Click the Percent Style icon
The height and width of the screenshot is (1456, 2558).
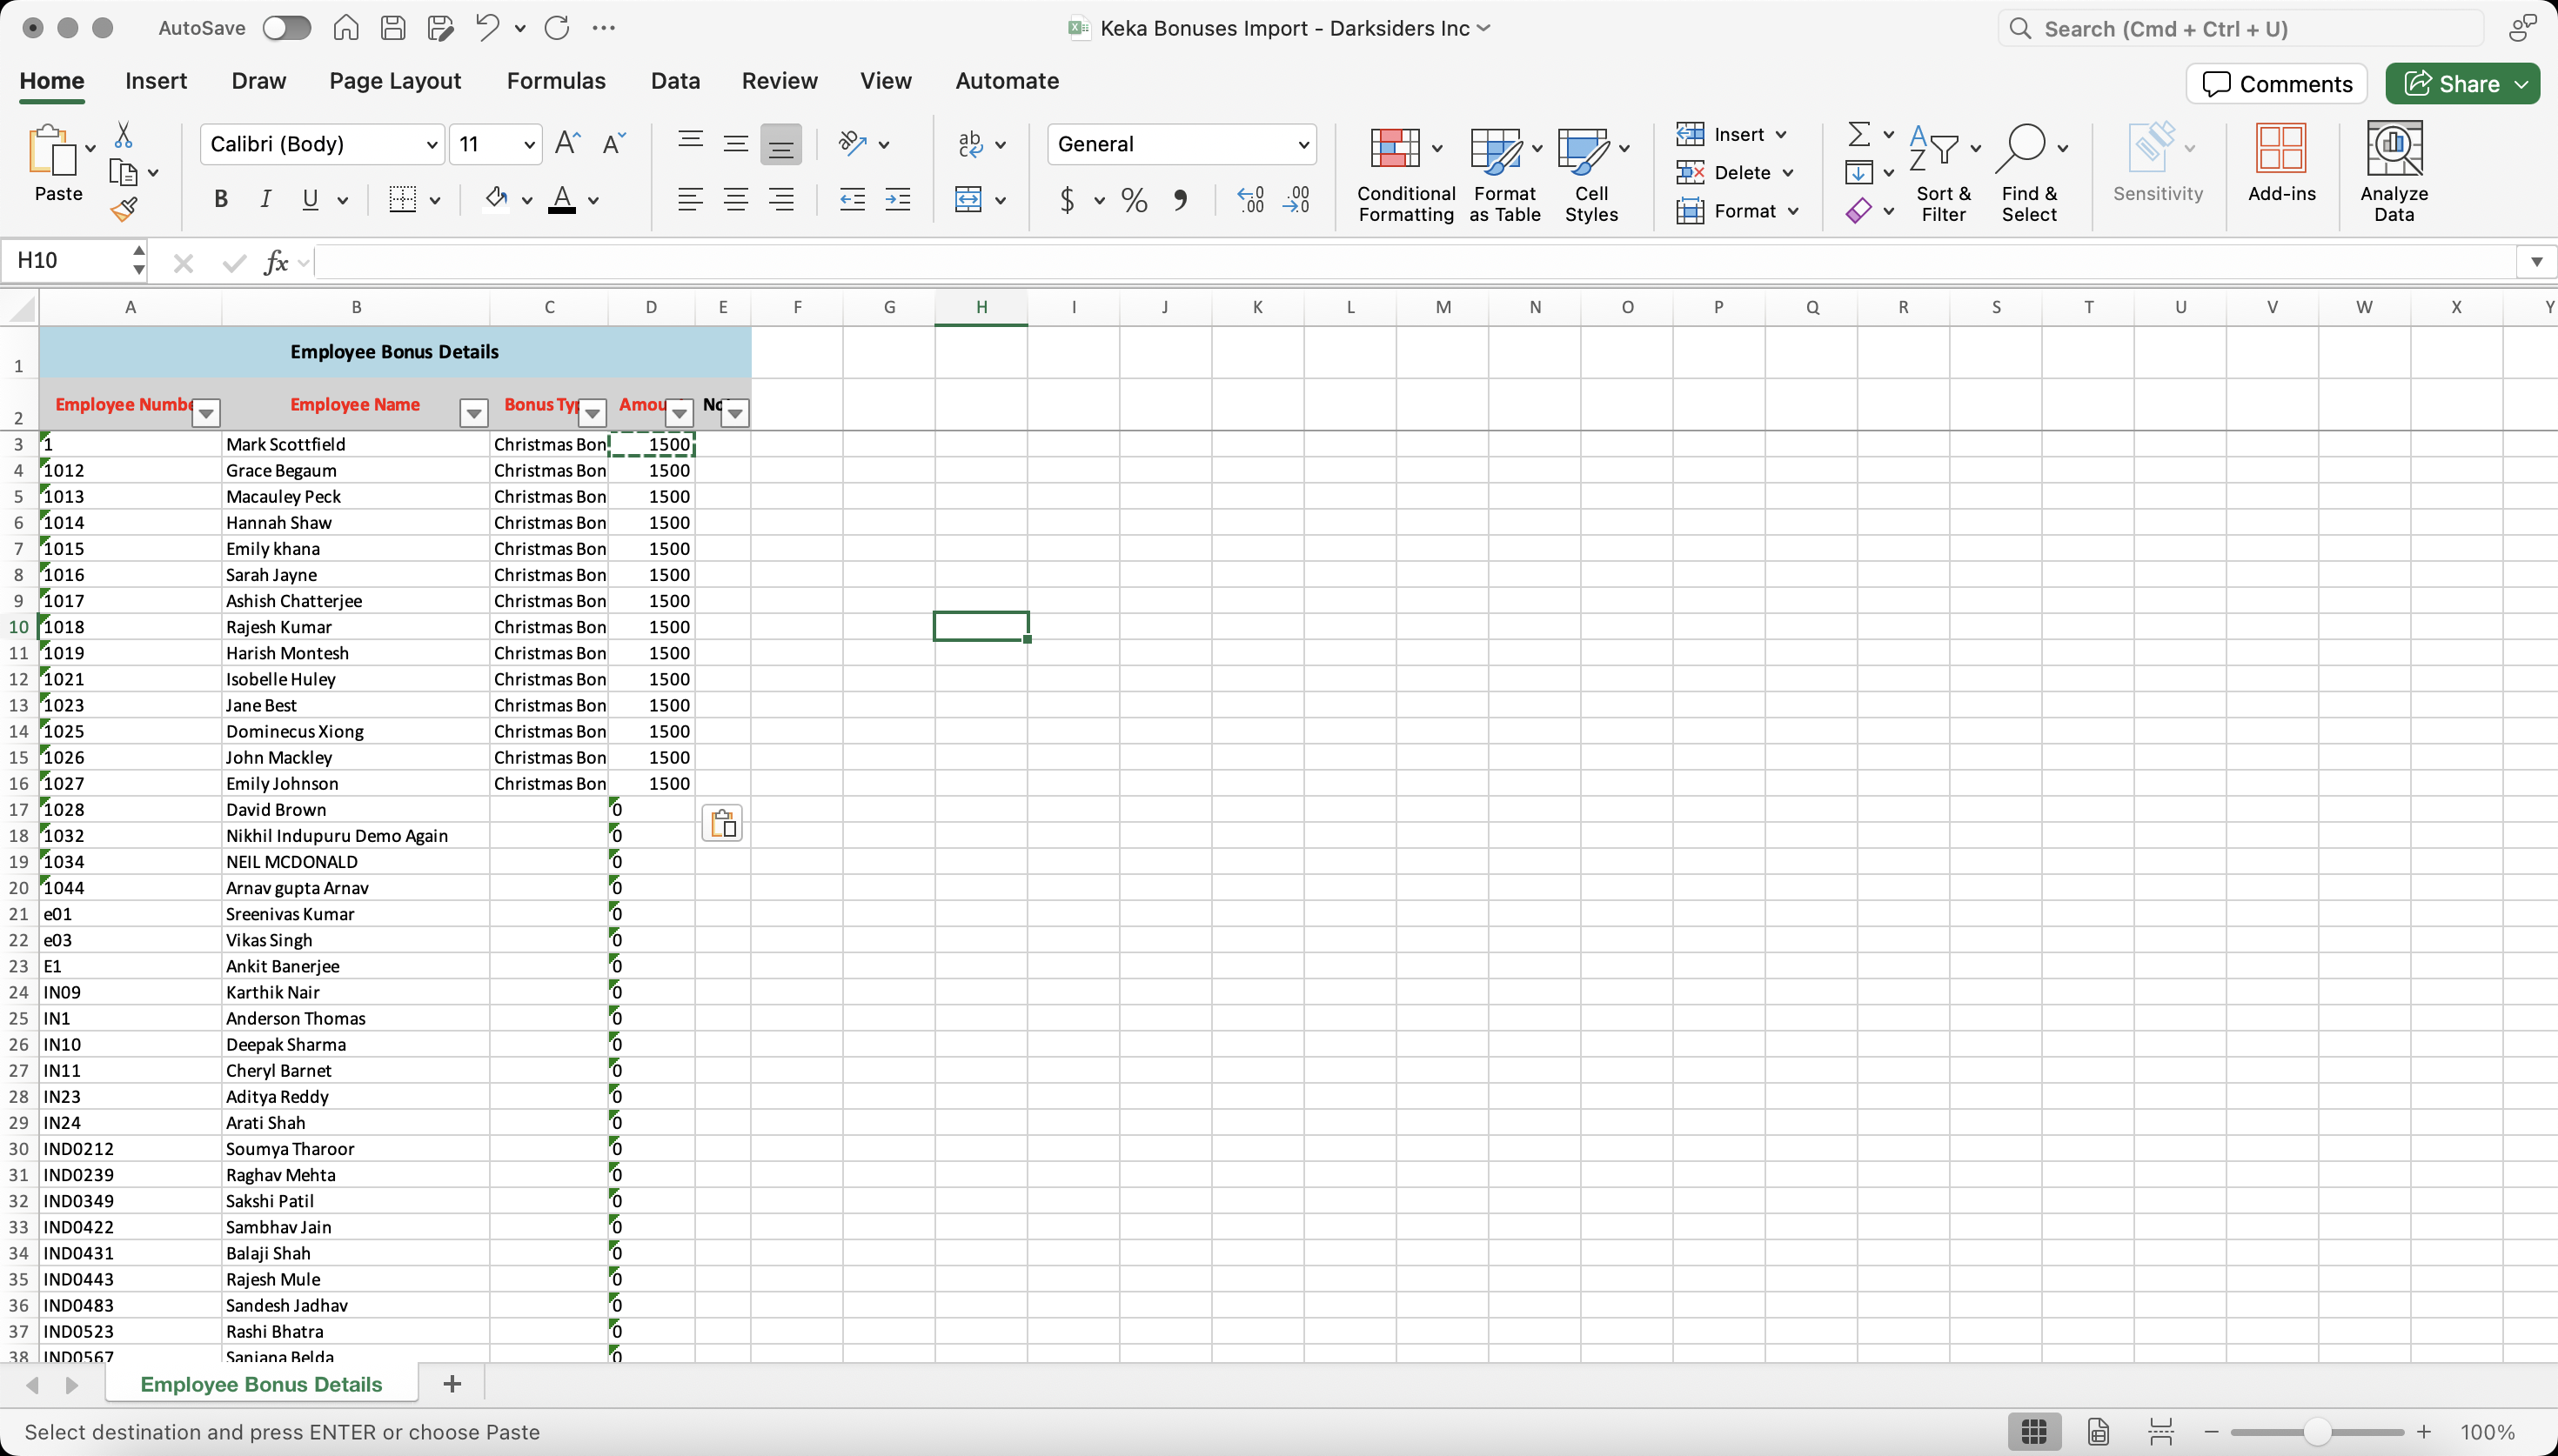1134,200
